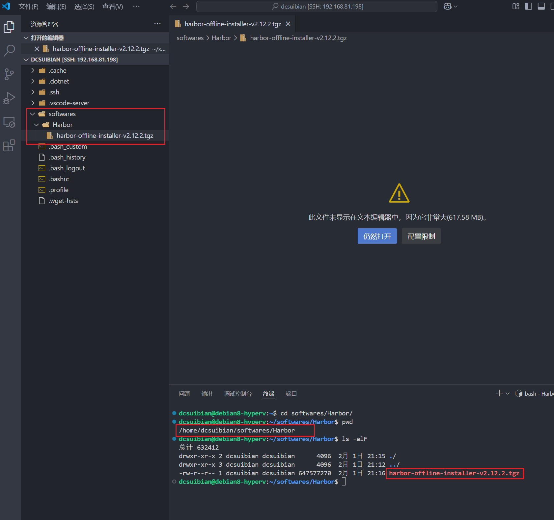Open the Extensions view

tap(9, 145)
